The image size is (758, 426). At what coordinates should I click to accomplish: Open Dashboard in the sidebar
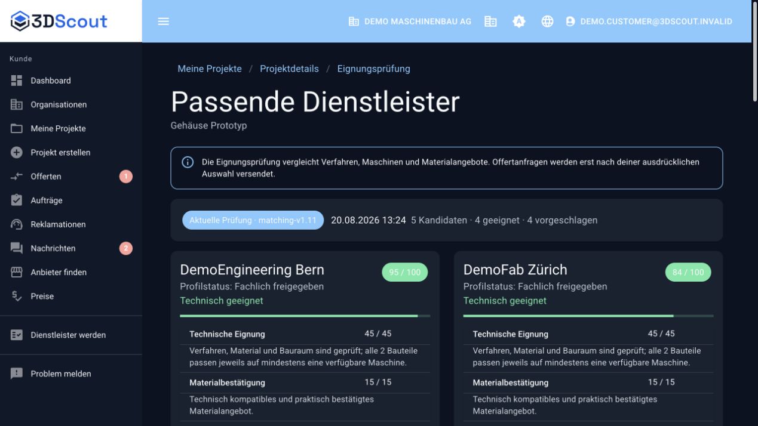coord(71,81)
